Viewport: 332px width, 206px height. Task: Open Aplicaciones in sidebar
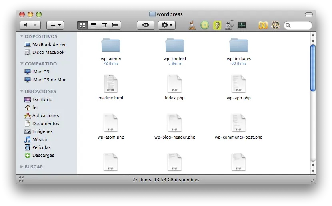click(x=42, y=115)
